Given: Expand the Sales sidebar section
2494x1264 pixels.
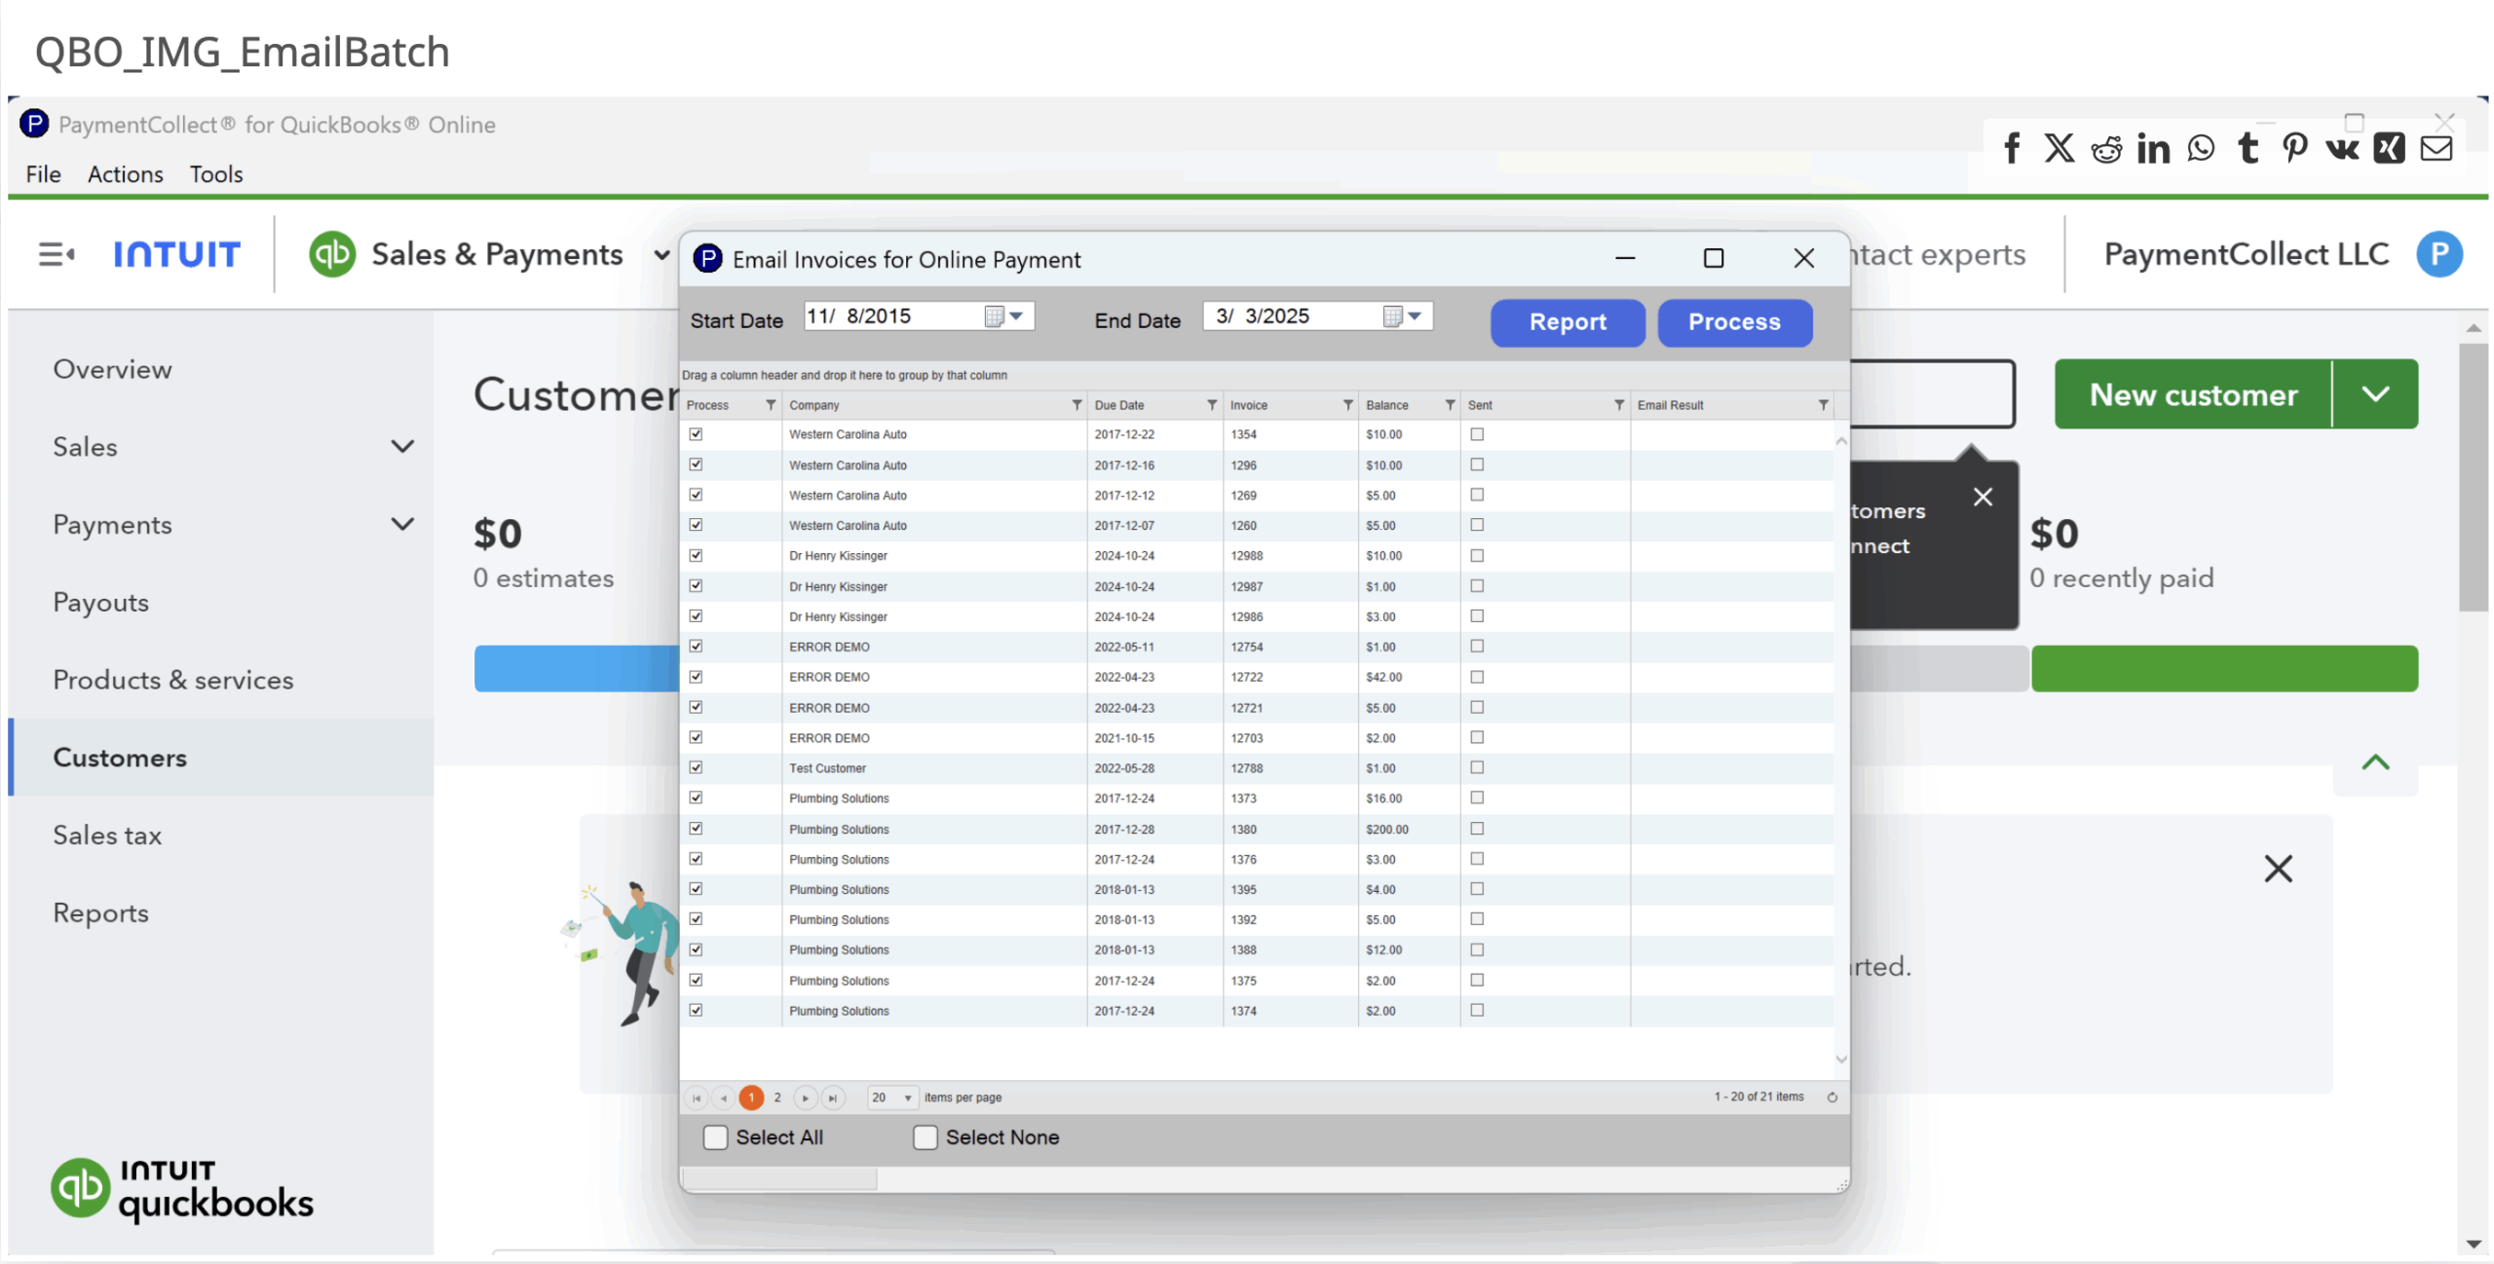Looking at the screenshot, I should click(x=402, y=447).
